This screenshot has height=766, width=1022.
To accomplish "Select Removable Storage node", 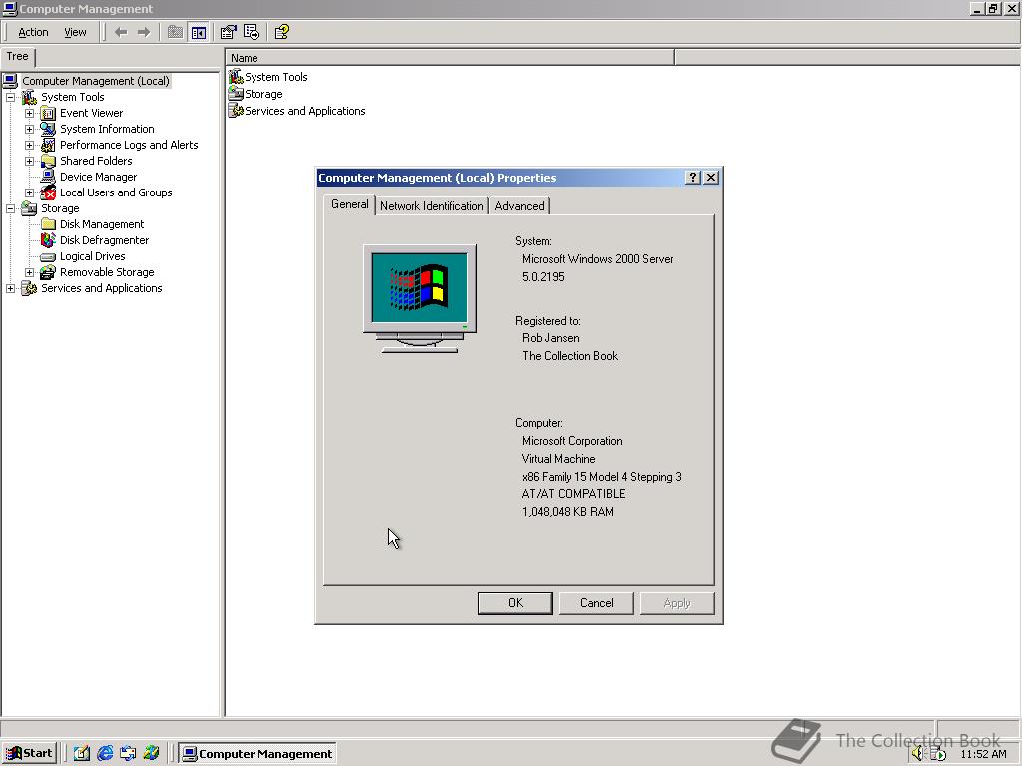I will pyautogui.click(x=107, y=272).
